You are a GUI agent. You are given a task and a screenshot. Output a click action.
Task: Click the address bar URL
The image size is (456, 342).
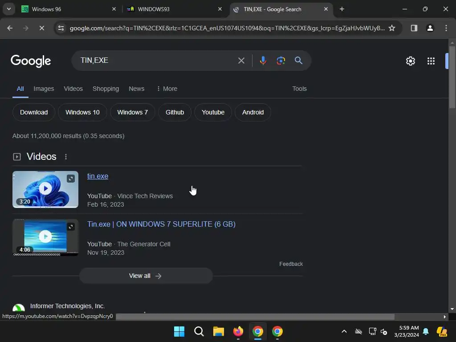click(x=227, y=28)
